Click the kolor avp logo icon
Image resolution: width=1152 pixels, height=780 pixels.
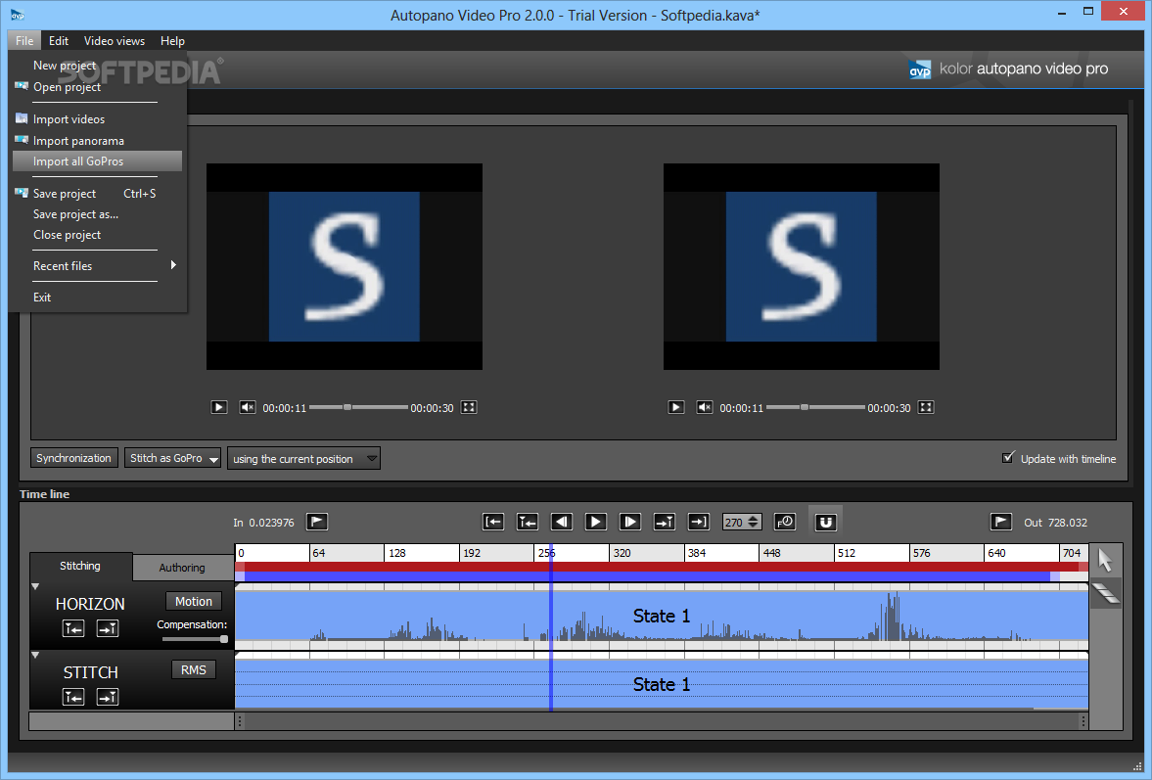coord(920,69)
